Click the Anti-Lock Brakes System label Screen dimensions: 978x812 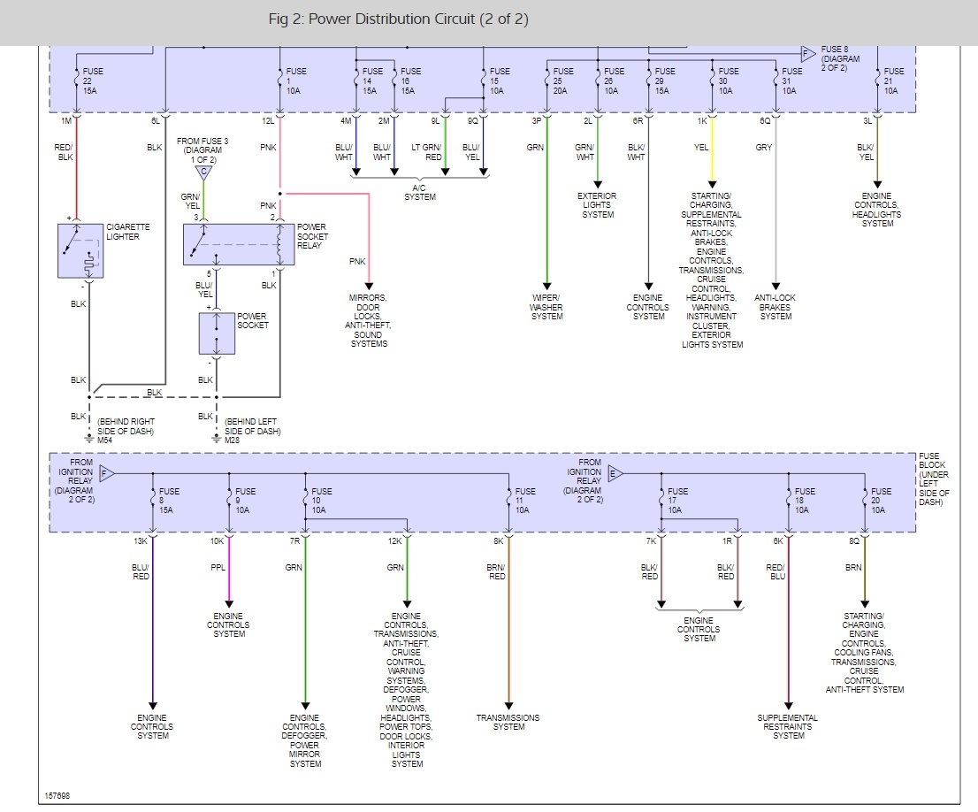(x=776, y=307)
